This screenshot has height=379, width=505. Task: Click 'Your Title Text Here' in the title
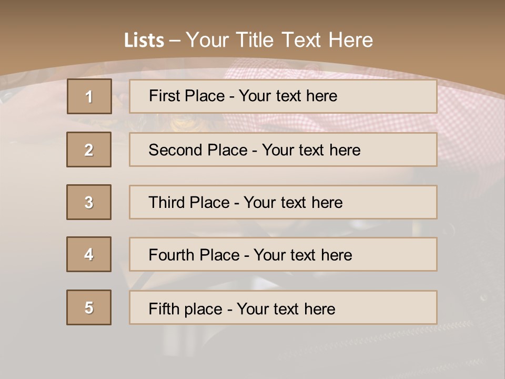[x=279, y=40]
